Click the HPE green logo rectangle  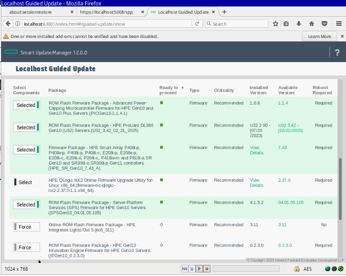[11, 52]
